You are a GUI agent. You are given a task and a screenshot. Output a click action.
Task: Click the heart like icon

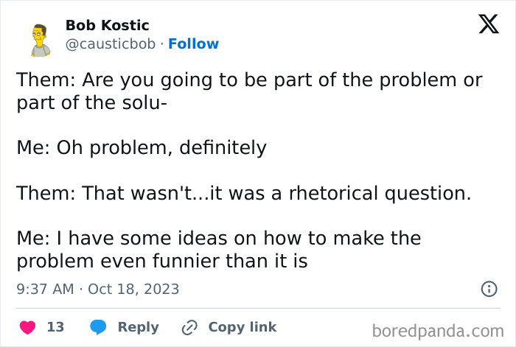27,326
